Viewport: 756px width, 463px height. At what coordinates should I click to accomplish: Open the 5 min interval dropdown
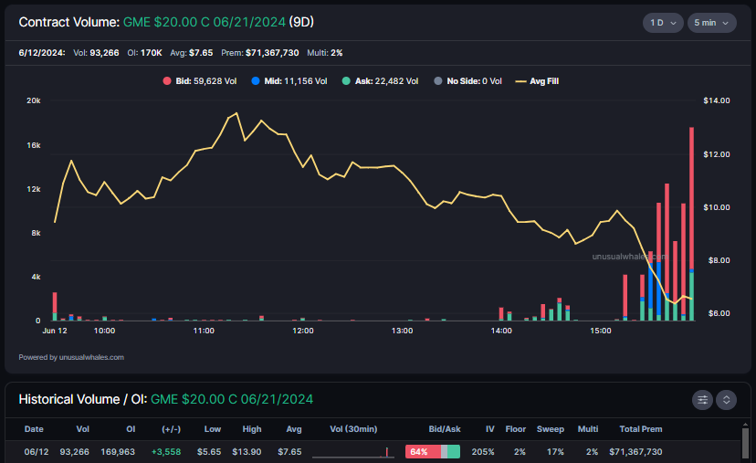[x=711, y=23]
